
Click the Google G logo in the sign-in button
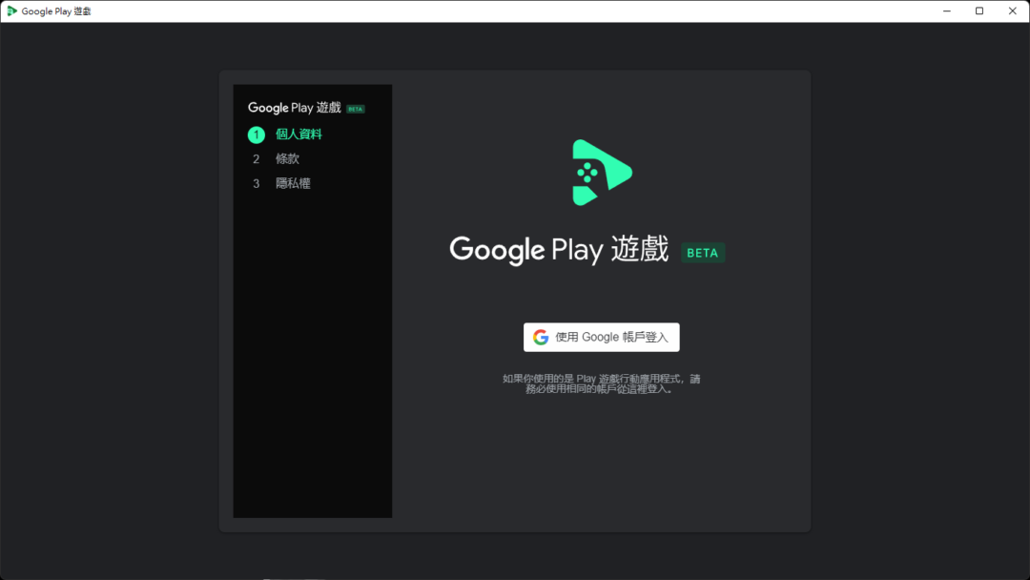pos(541,337)
